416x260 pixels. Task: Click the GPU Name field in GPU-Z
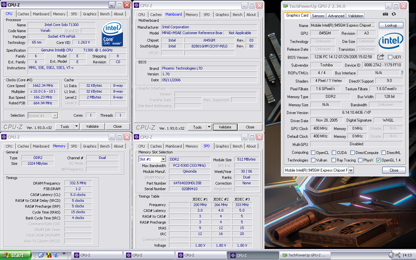tap(344, 25)
